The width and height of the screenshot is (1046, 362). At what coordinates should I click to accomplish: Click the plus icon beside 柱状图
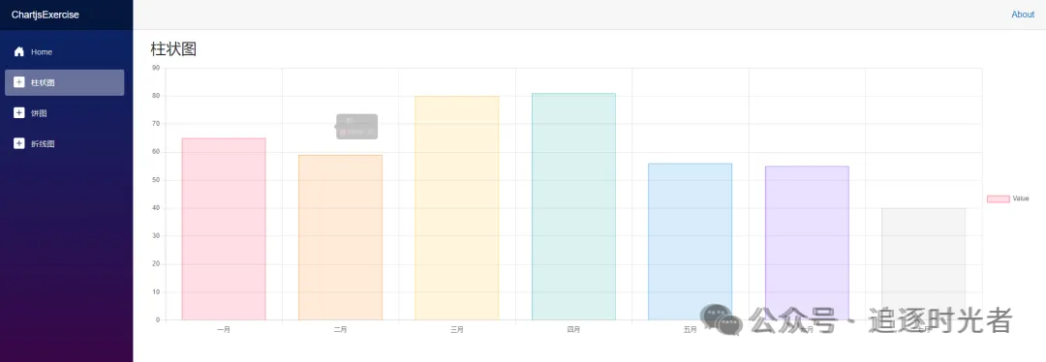coord(19,82)
